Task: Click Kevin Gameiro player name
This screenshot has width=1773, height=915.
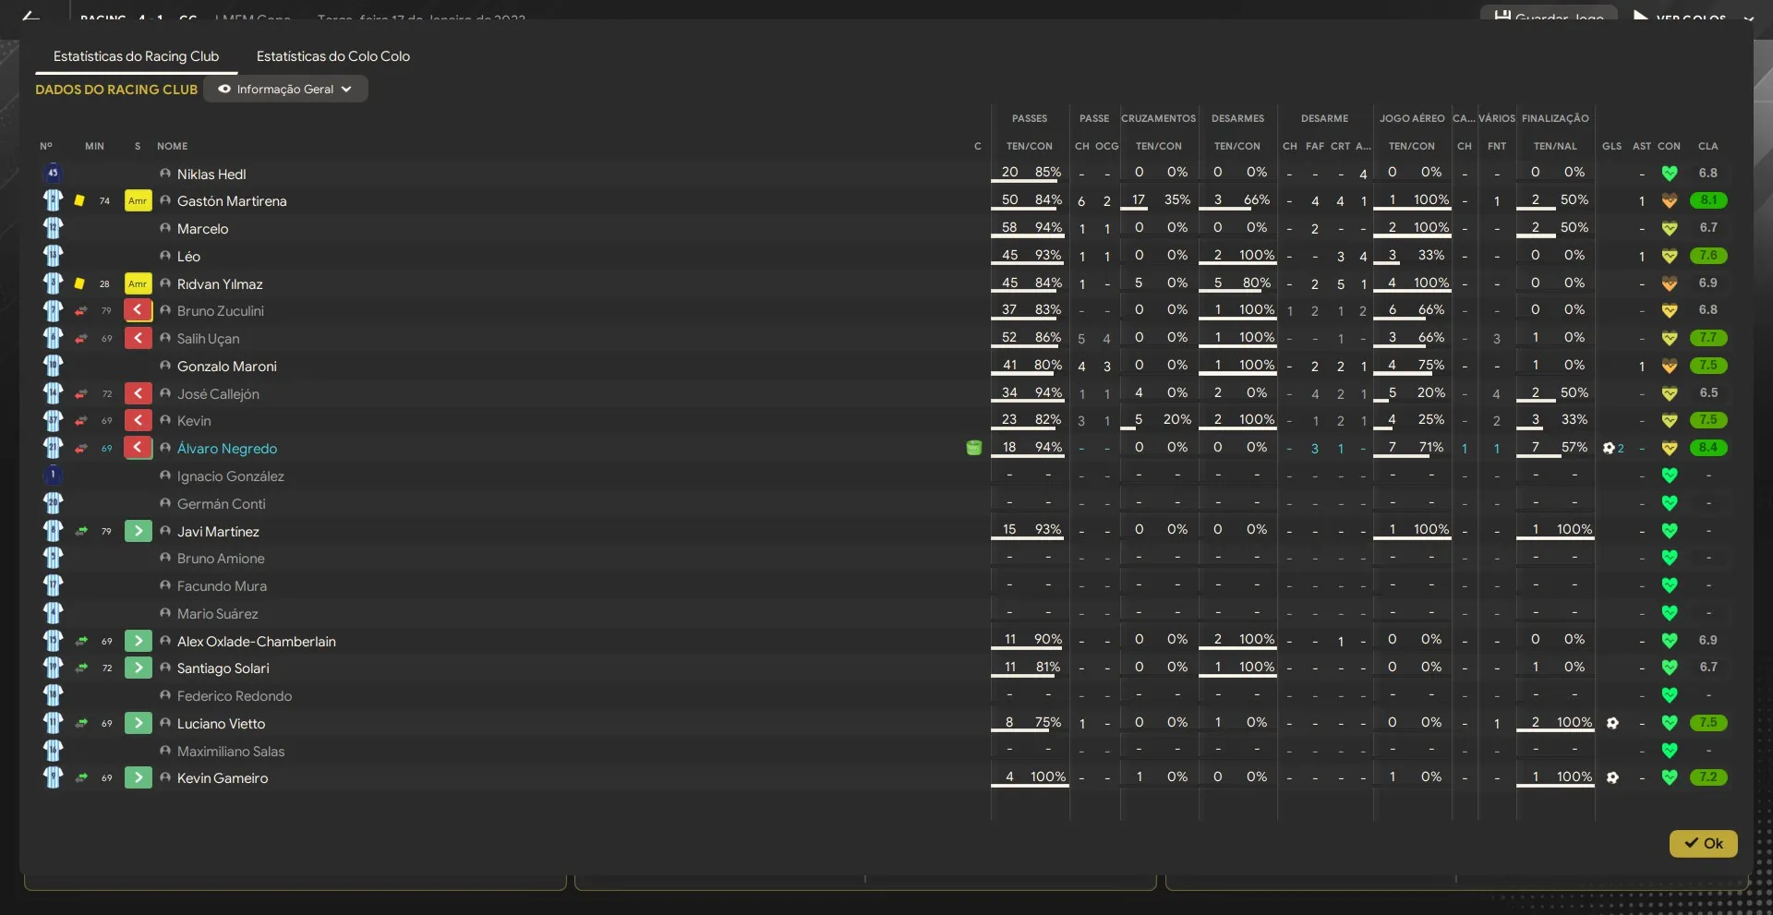Action: [x=223, y=777]
